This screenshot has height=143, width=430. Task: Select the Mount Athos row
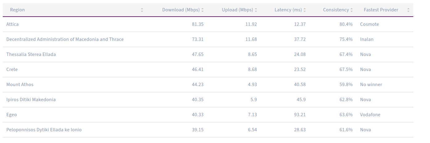(20, 85)
